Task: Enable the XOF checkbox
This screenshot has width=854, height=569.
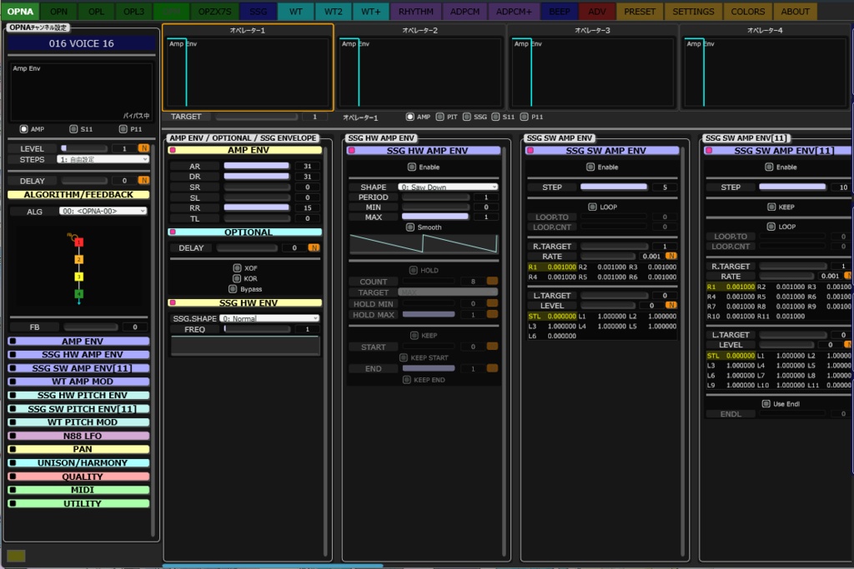Action: coord(237,268)
